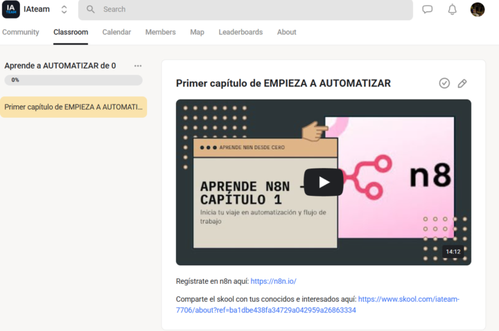Open the course three-dot options menu
The image size is (499, 331).
pyautogui.click(x=138, y=66)
